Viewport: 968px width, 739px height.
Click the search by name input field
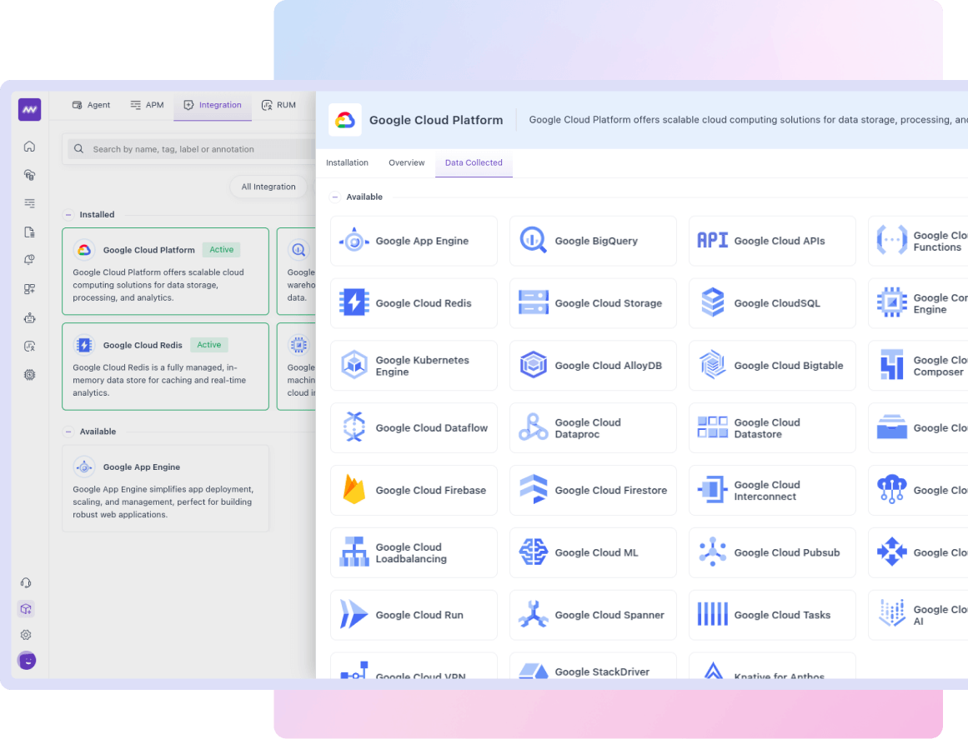pyautogui.click(x=192, y=149)
